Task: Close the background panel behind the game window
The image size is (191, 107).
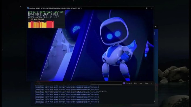Action: (x=156, y=27)
